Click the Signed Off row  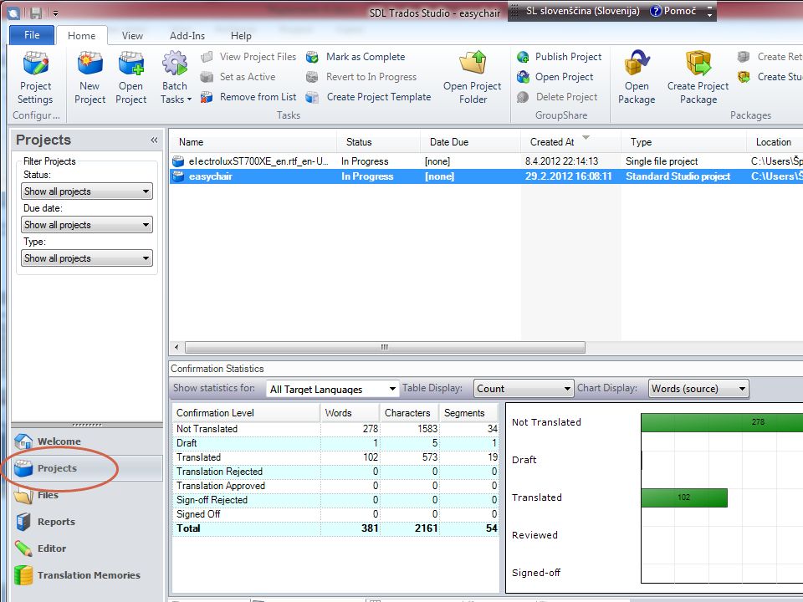pos(335,514)
